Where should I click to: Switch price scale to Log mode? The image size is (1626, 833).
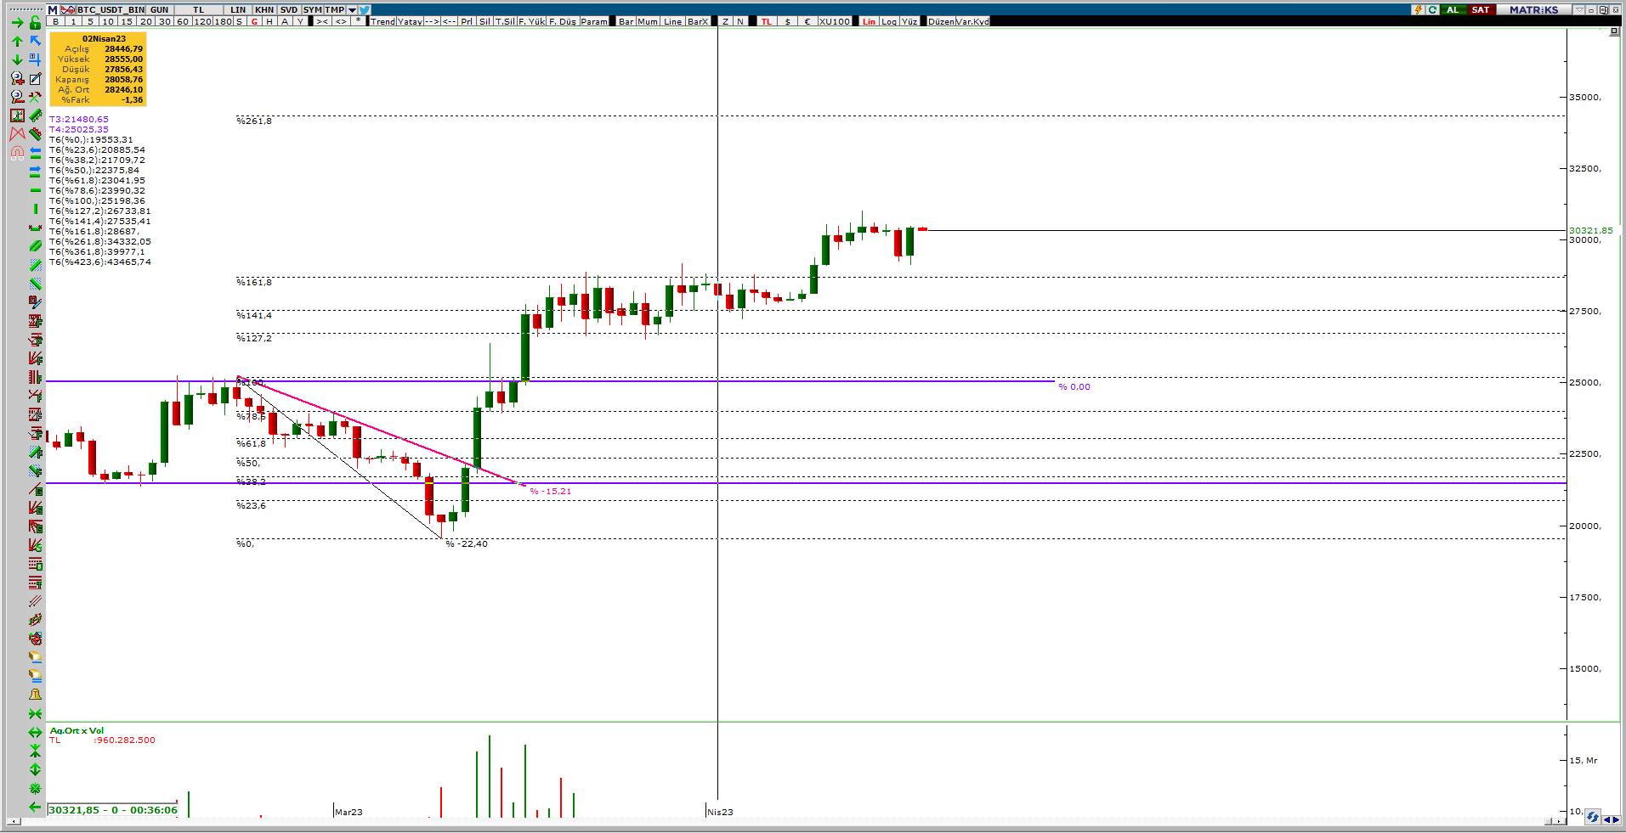pos(889,21)
